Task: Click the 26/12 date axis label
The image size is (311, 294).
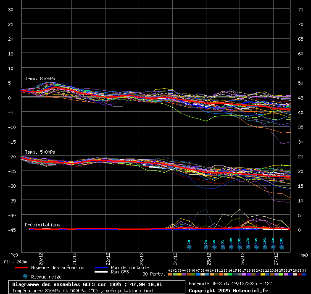Action: coord(242,257)
